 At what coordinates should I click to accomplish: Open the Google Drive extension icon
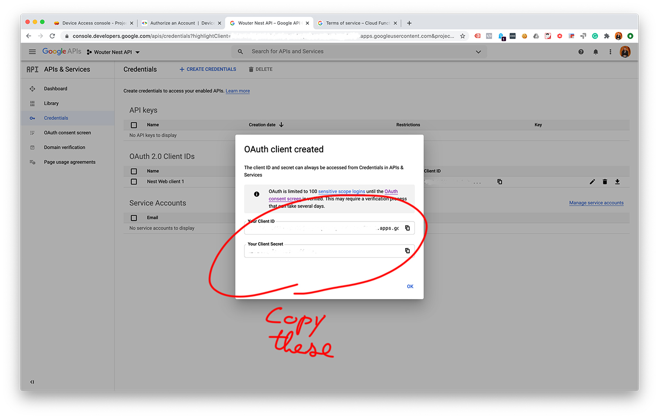536,36
